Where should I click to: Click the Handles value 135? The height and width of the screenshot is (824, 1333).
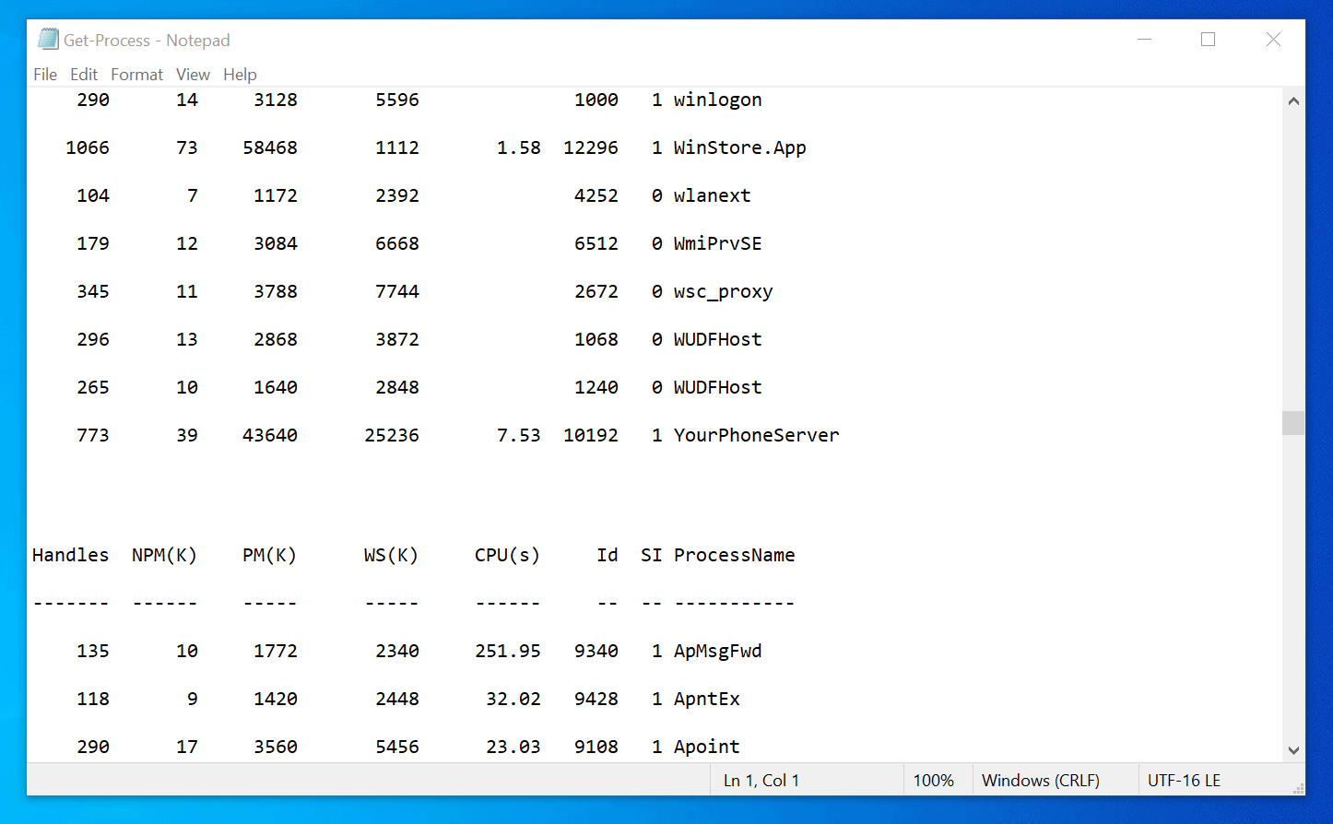[93, 651]
